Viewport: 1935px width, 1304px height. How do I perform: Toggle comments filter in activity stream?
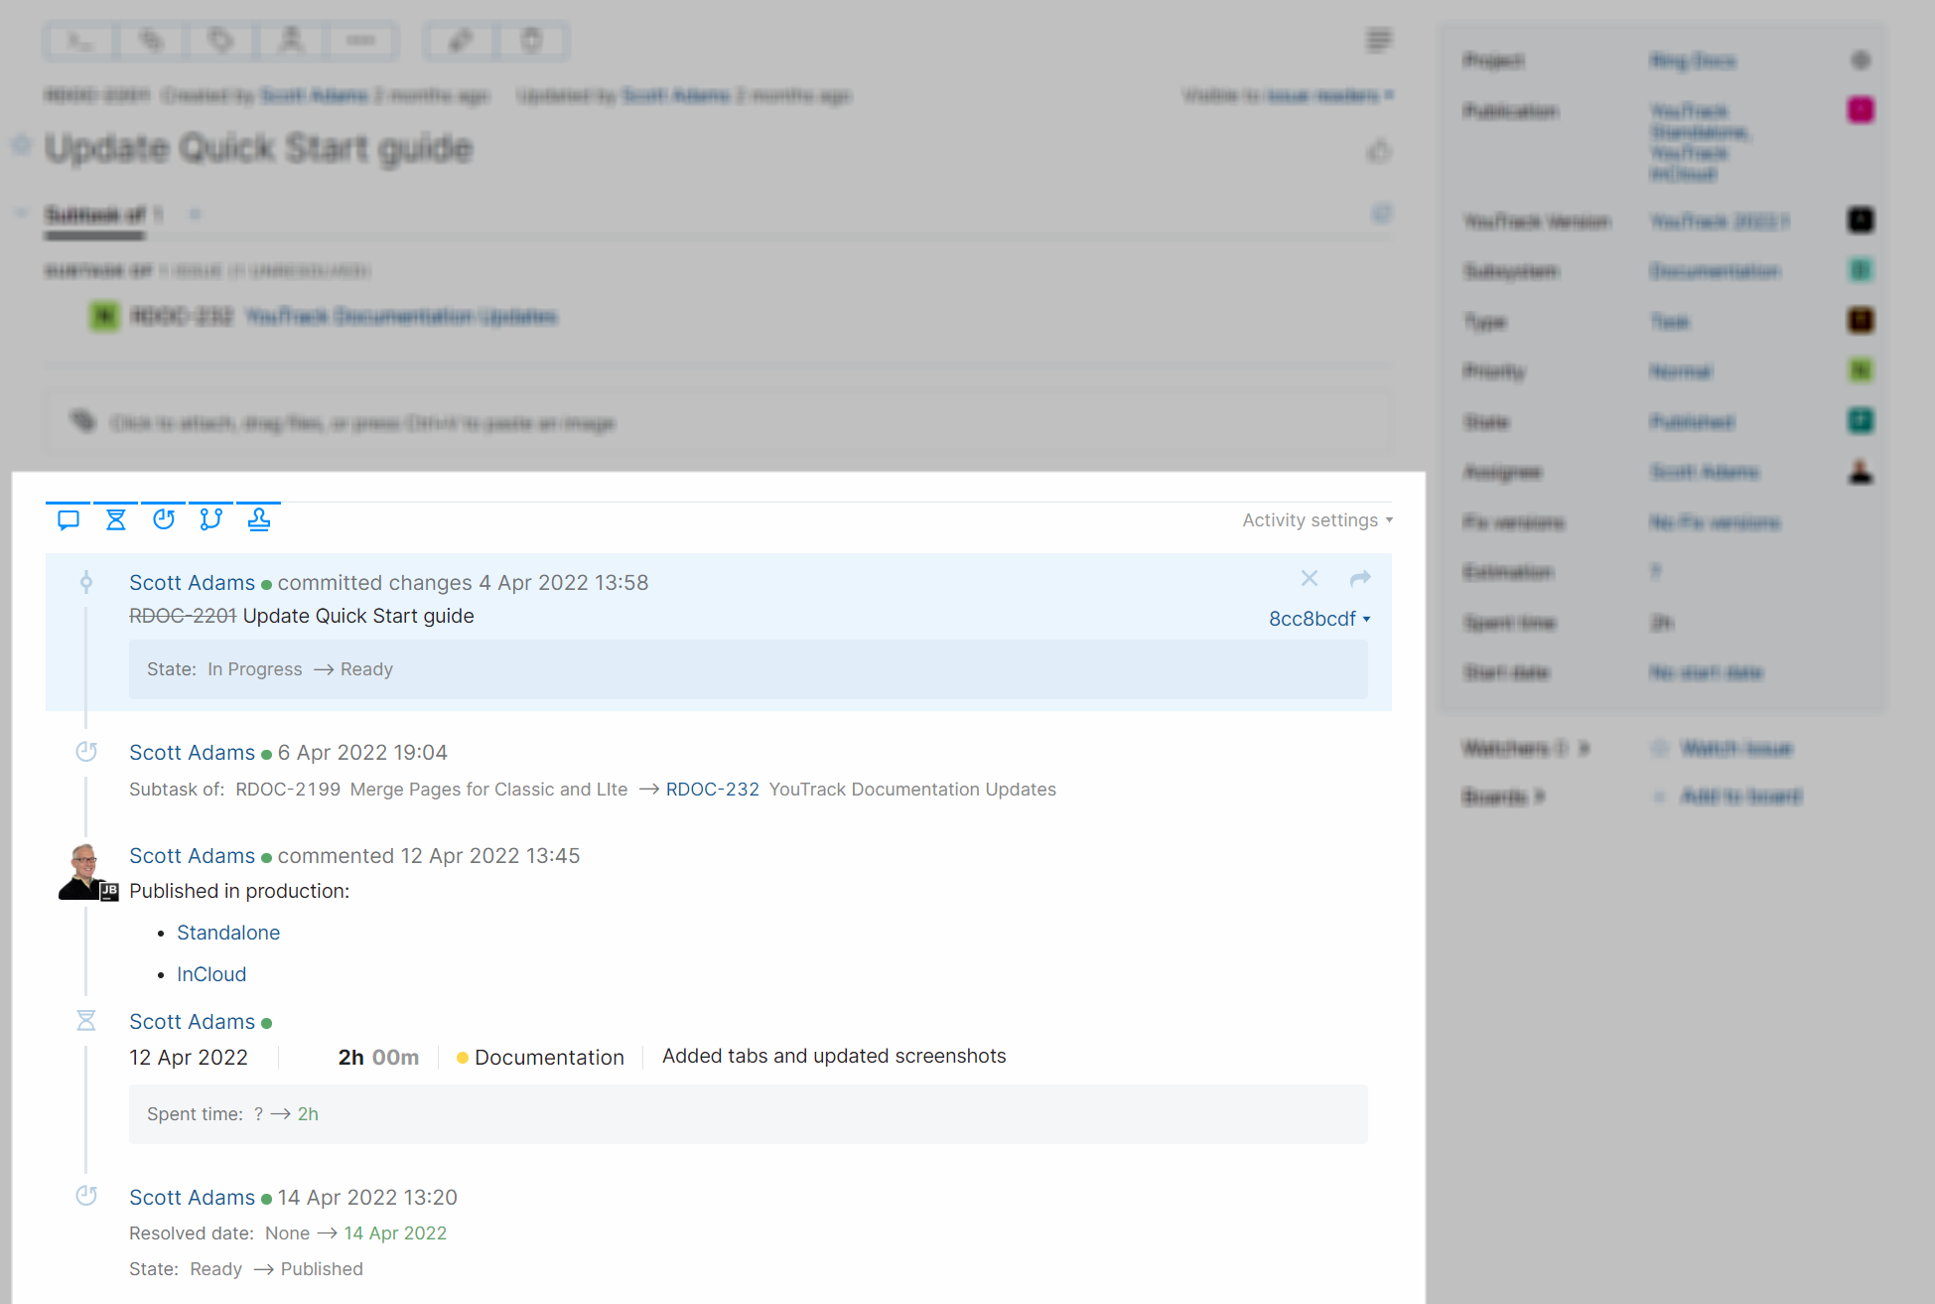pos(69,519)
